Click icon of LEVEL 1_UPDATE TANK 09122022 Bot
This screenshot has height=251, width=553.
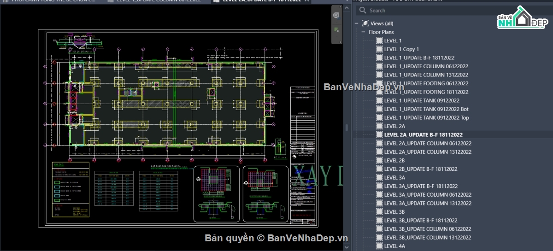(379, 109)
